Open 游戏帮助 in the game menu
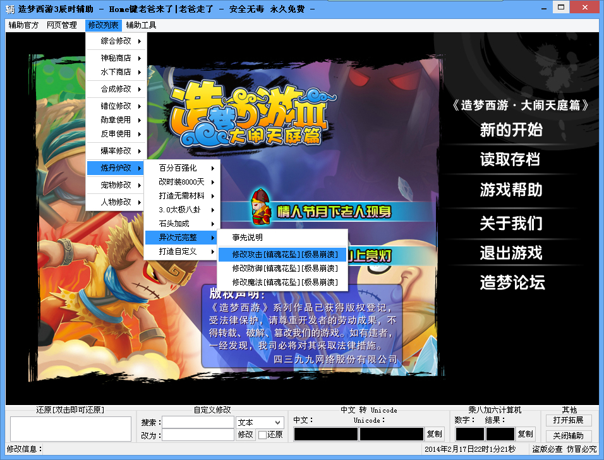 (x=511, y=190)
